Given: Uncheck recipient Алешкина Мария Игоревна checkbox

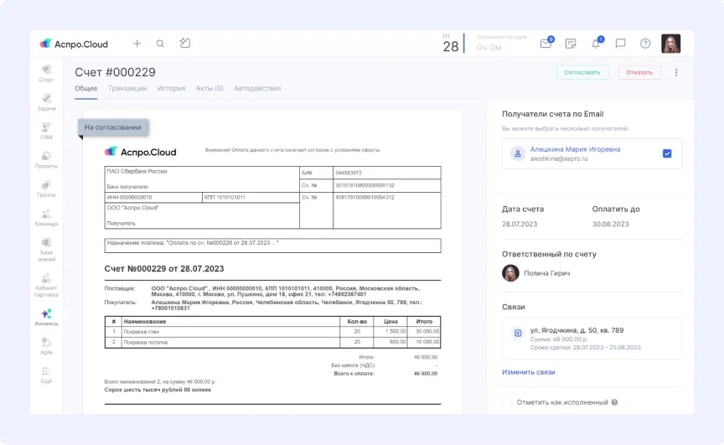Looking at the screenshot, I should pos(667,153).
